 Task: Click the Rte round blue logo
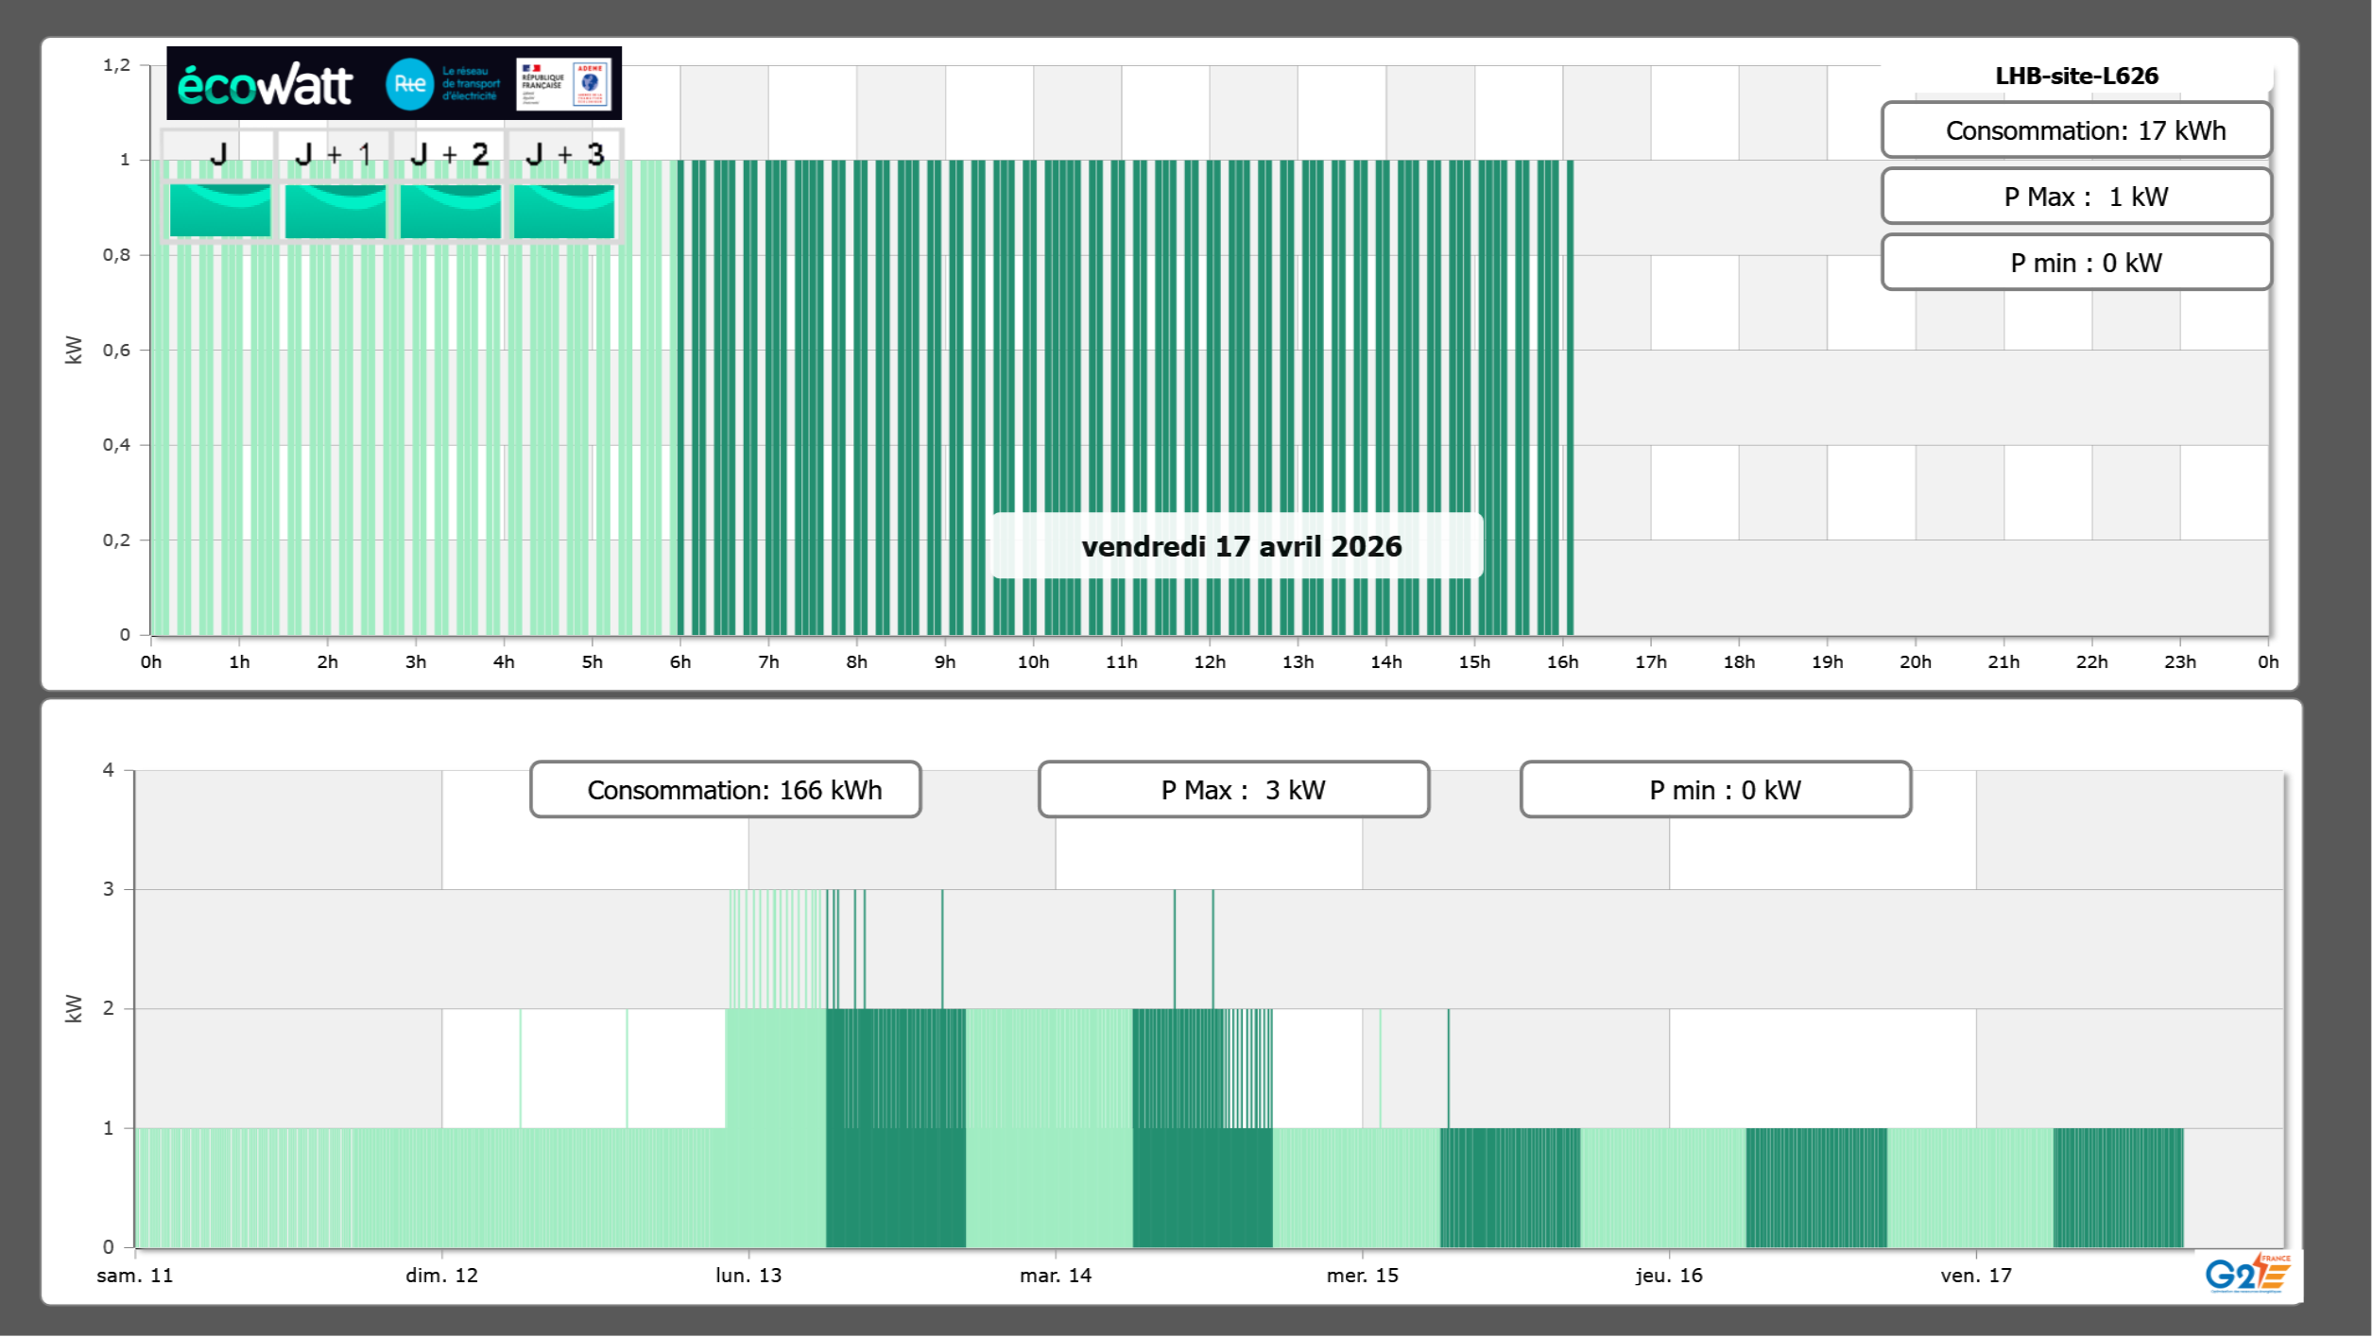coord(409,84)
